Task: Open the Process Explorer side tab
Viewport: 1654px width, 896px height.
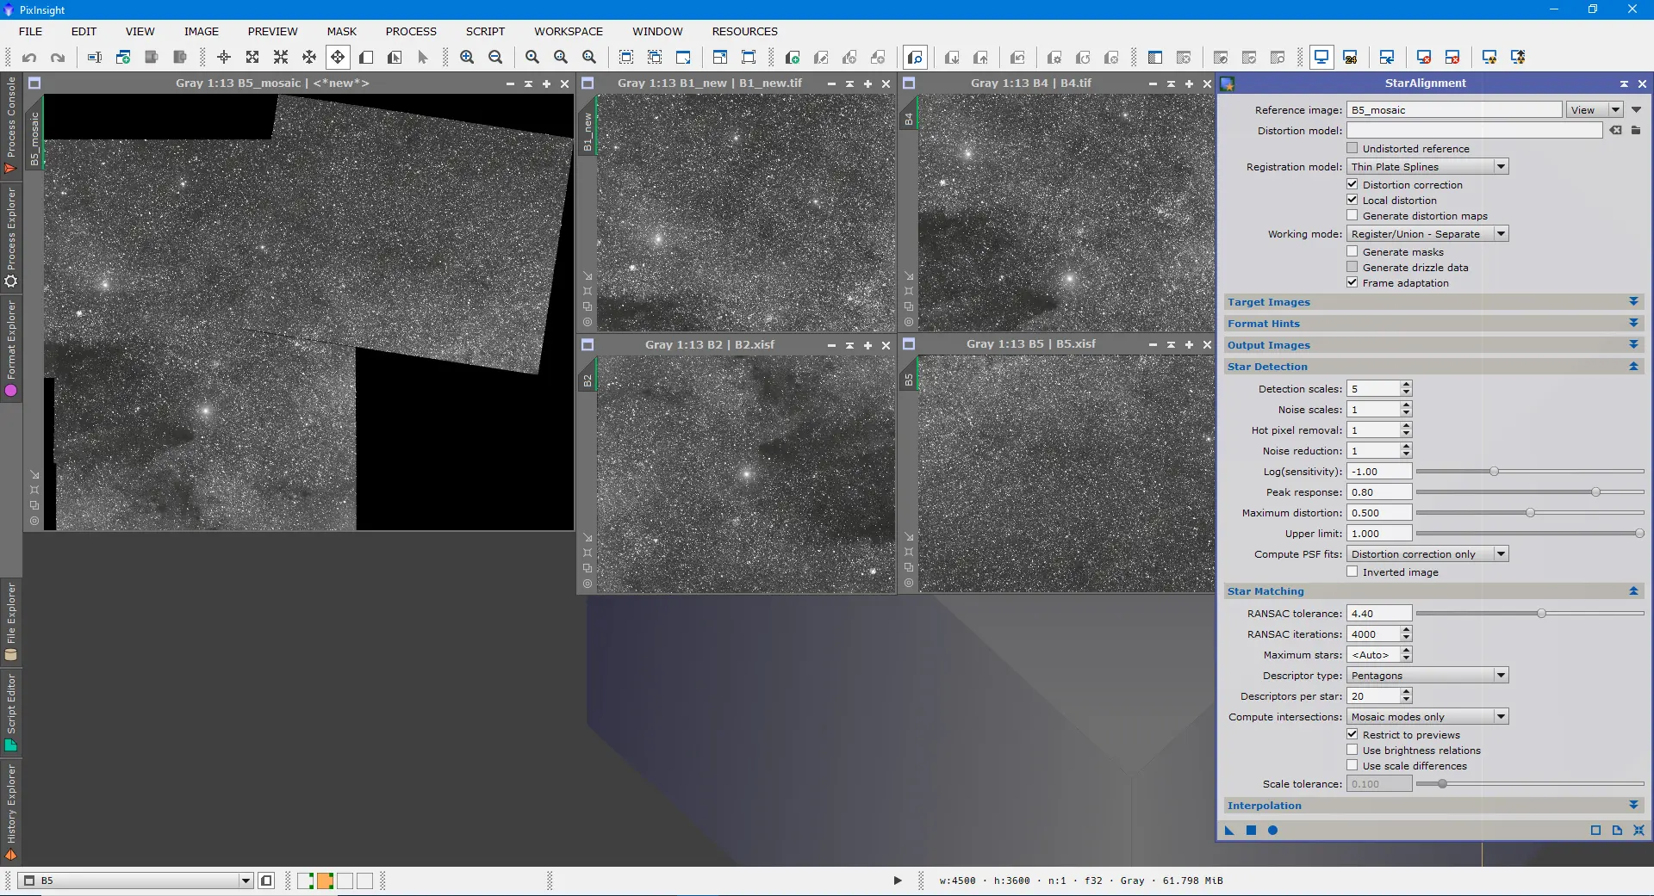Action: [11, 238]
